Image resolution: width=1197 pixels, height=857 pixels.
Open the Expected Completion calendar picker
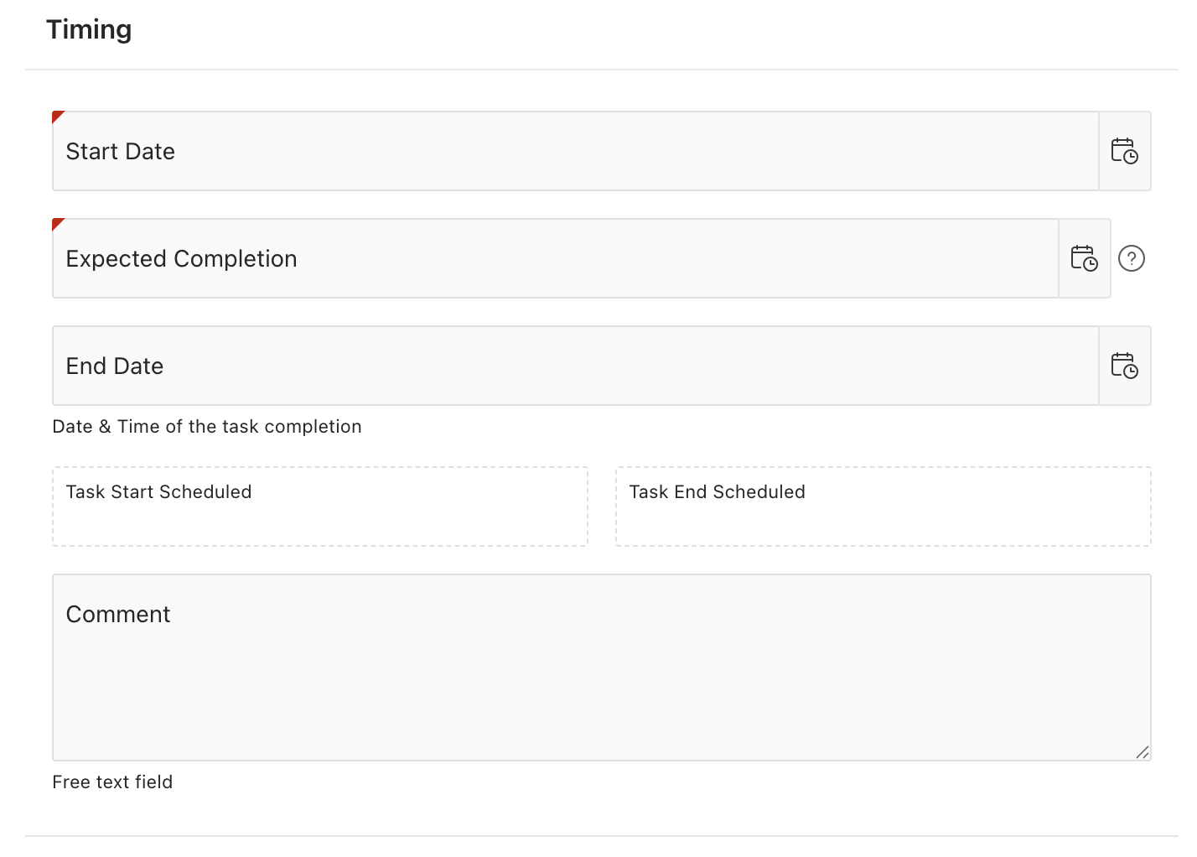pyautogui.click(x=1084, y=258)
